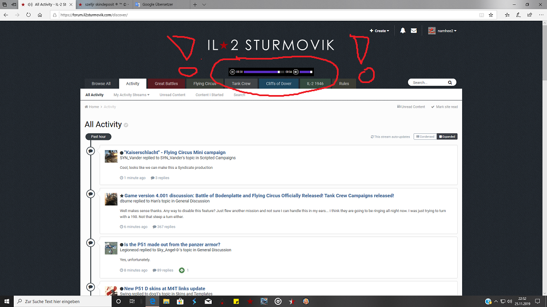Click the All Activity stream checkmark icon
The image size is (547, 307).
(126, 125)
